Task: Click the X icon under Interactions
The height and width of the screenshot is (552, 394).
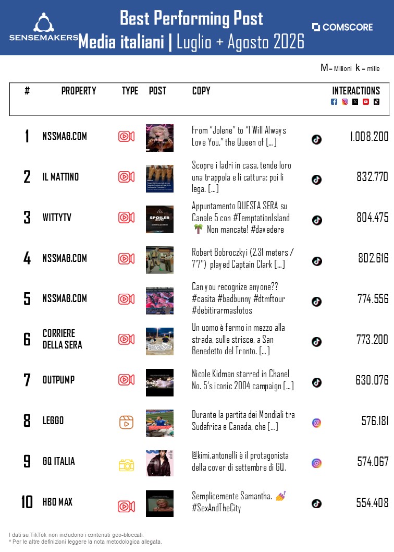Action: point(355,102)
